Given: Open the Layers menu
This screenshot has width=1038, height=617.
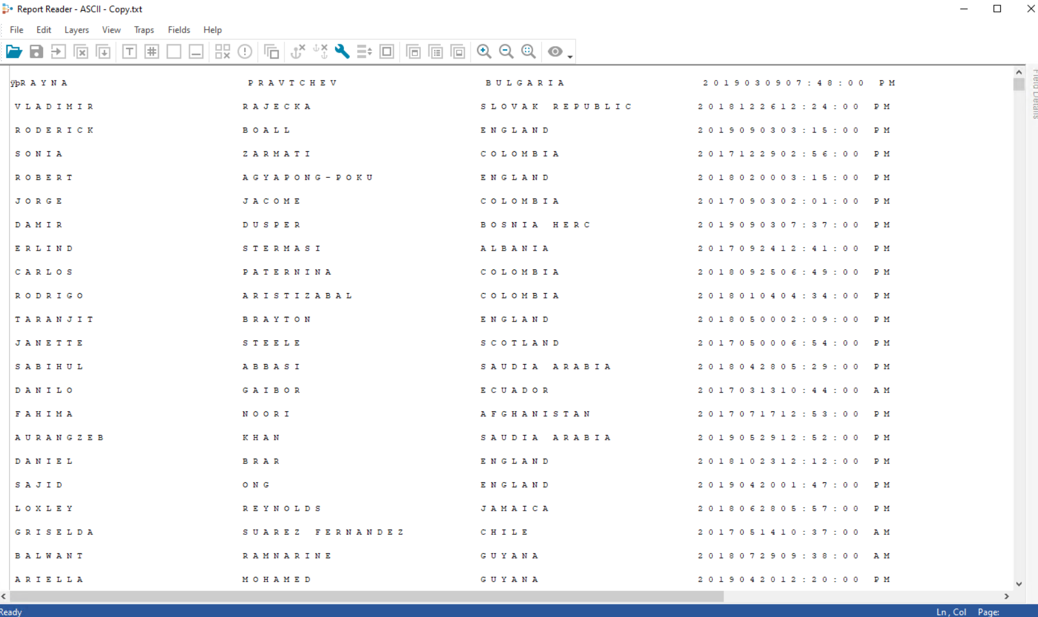Looking at the screenshot, I should (x=77, y=30).
